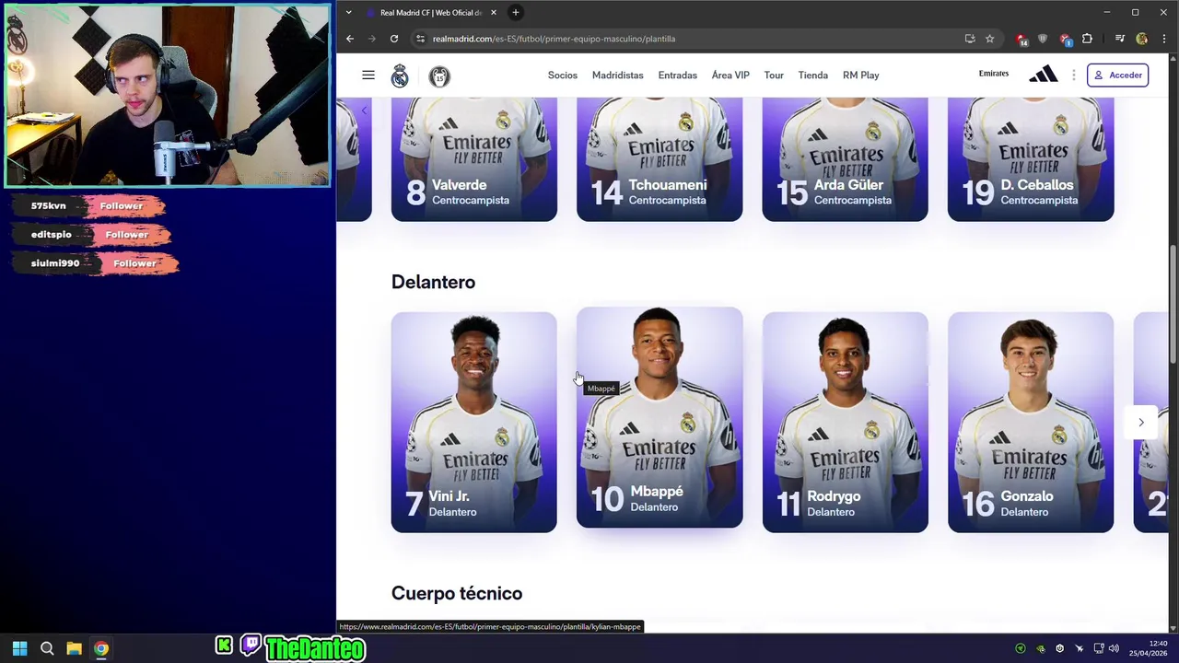Open Chrome profile avatar
This screenshot has width=1179, height=663.
pyautogui.click(x=1142, y=39)
